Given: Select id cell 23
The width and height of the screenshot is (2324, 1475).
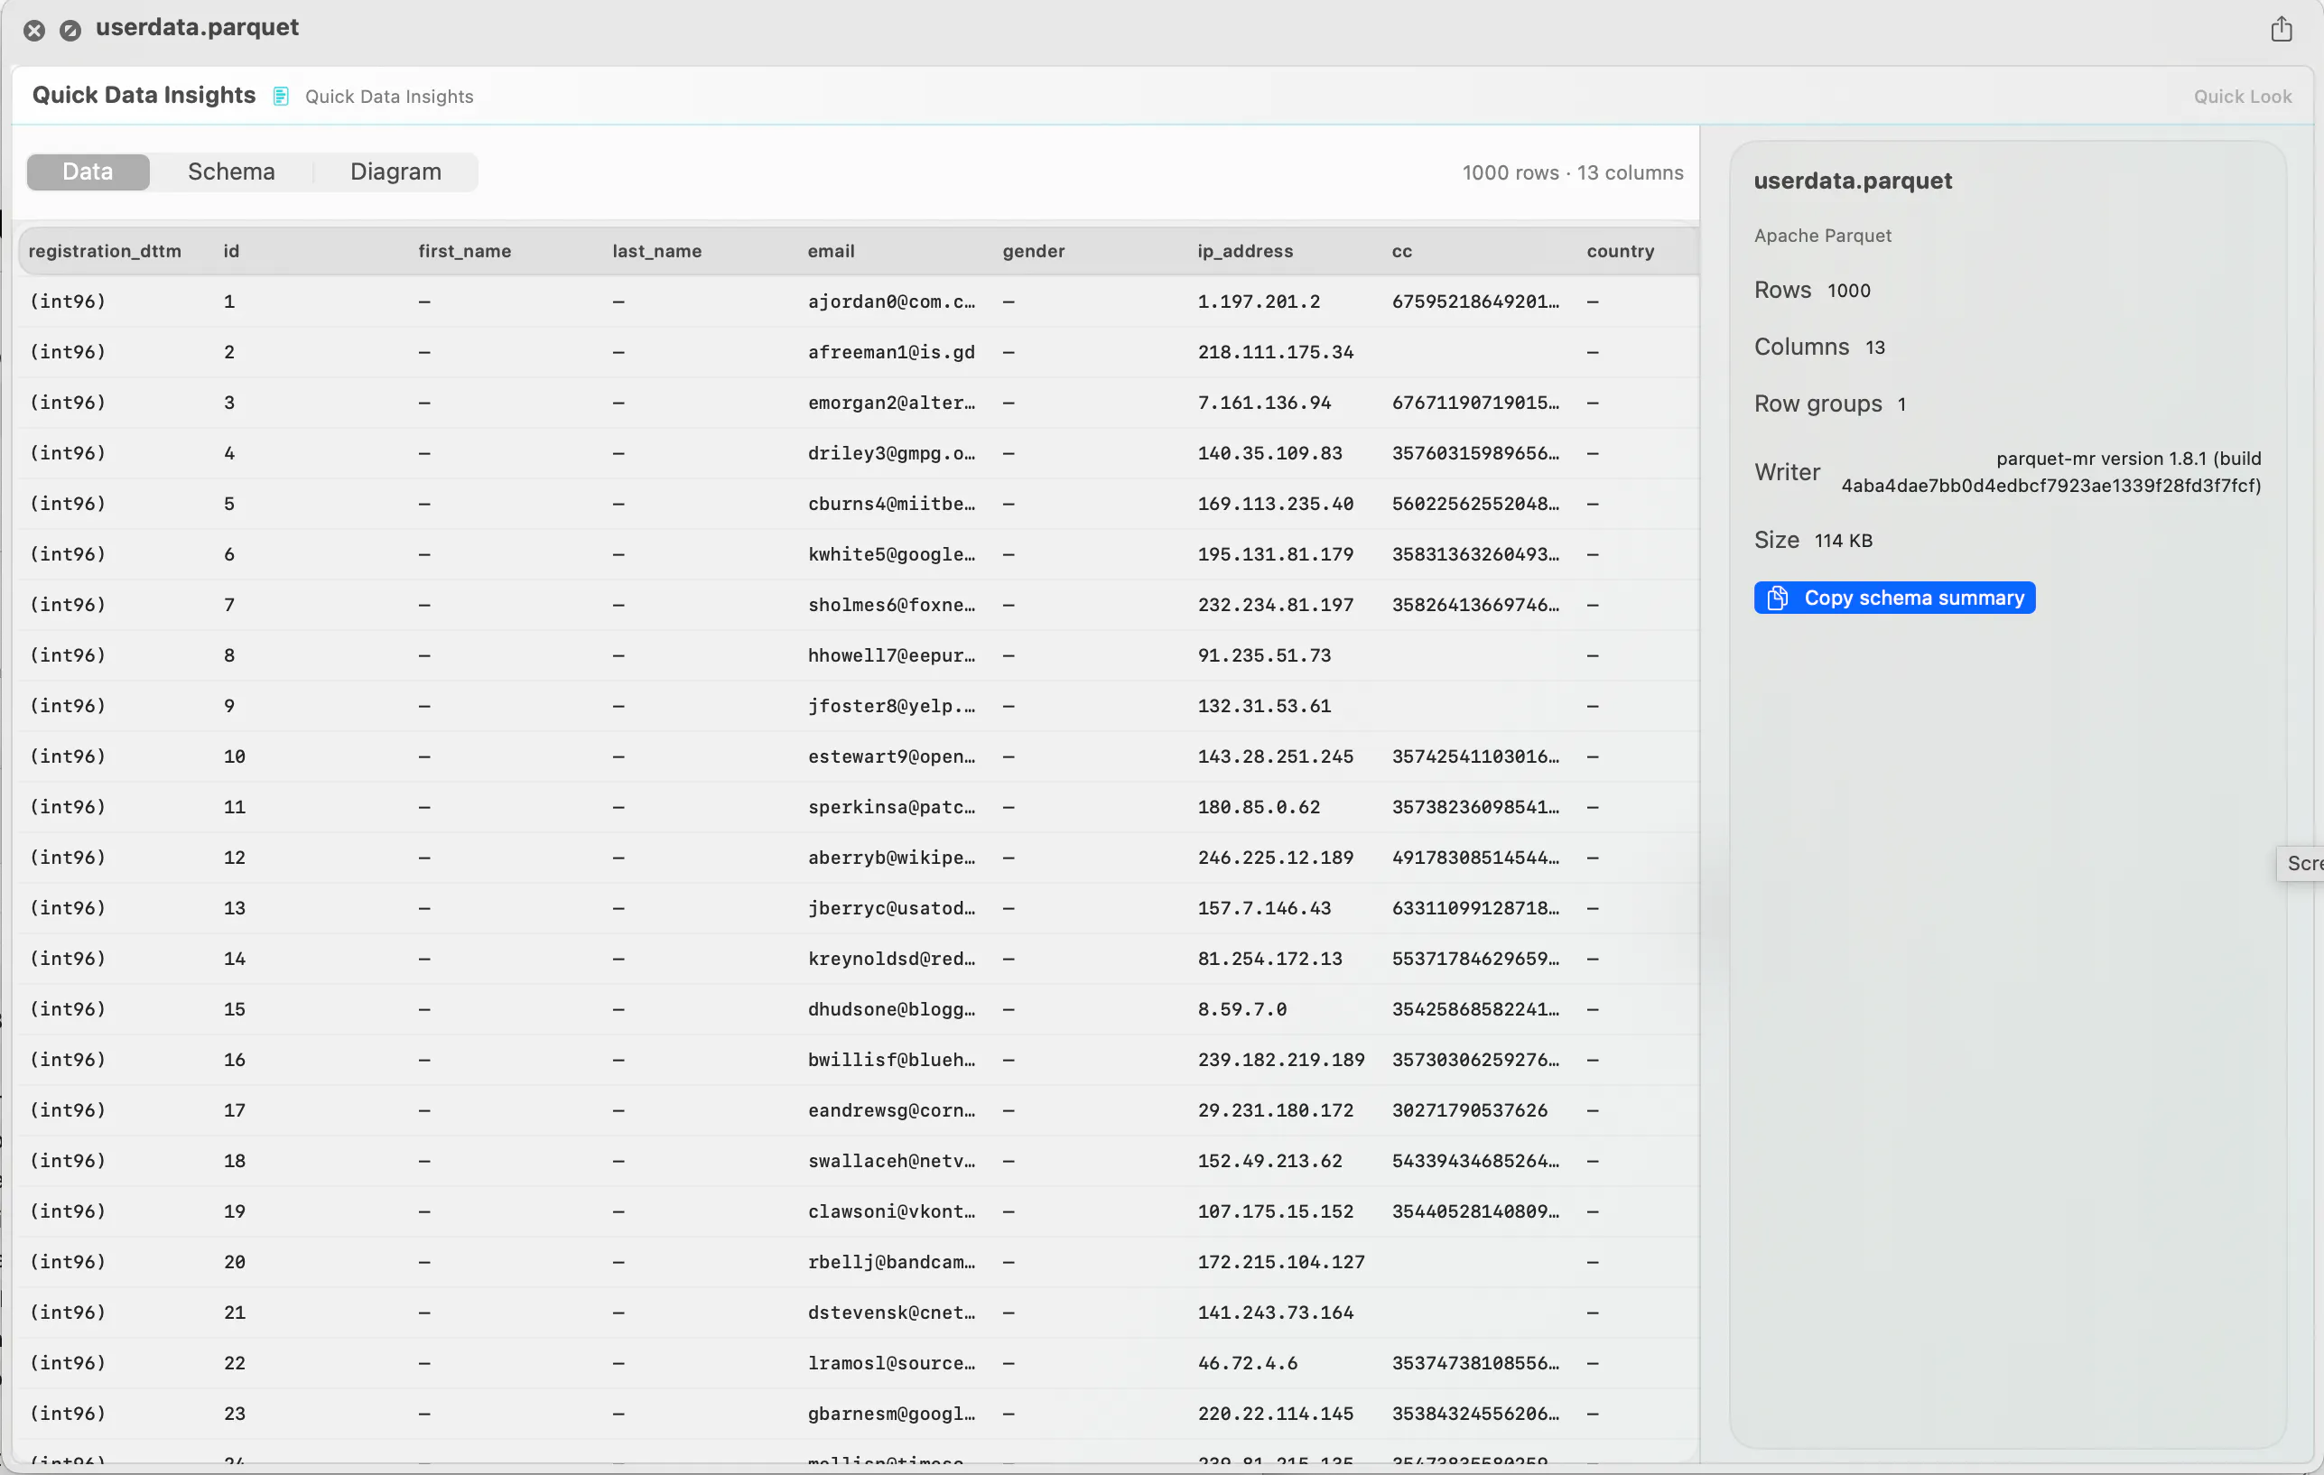Looking at the screenshot, I should click(235, 1414).
